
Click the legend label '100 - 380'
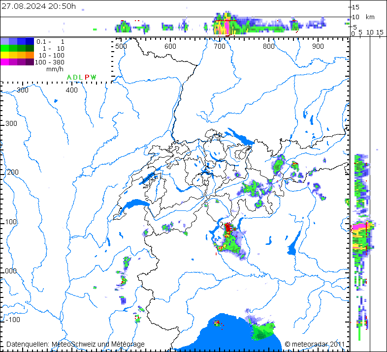(x=50, y=62)
